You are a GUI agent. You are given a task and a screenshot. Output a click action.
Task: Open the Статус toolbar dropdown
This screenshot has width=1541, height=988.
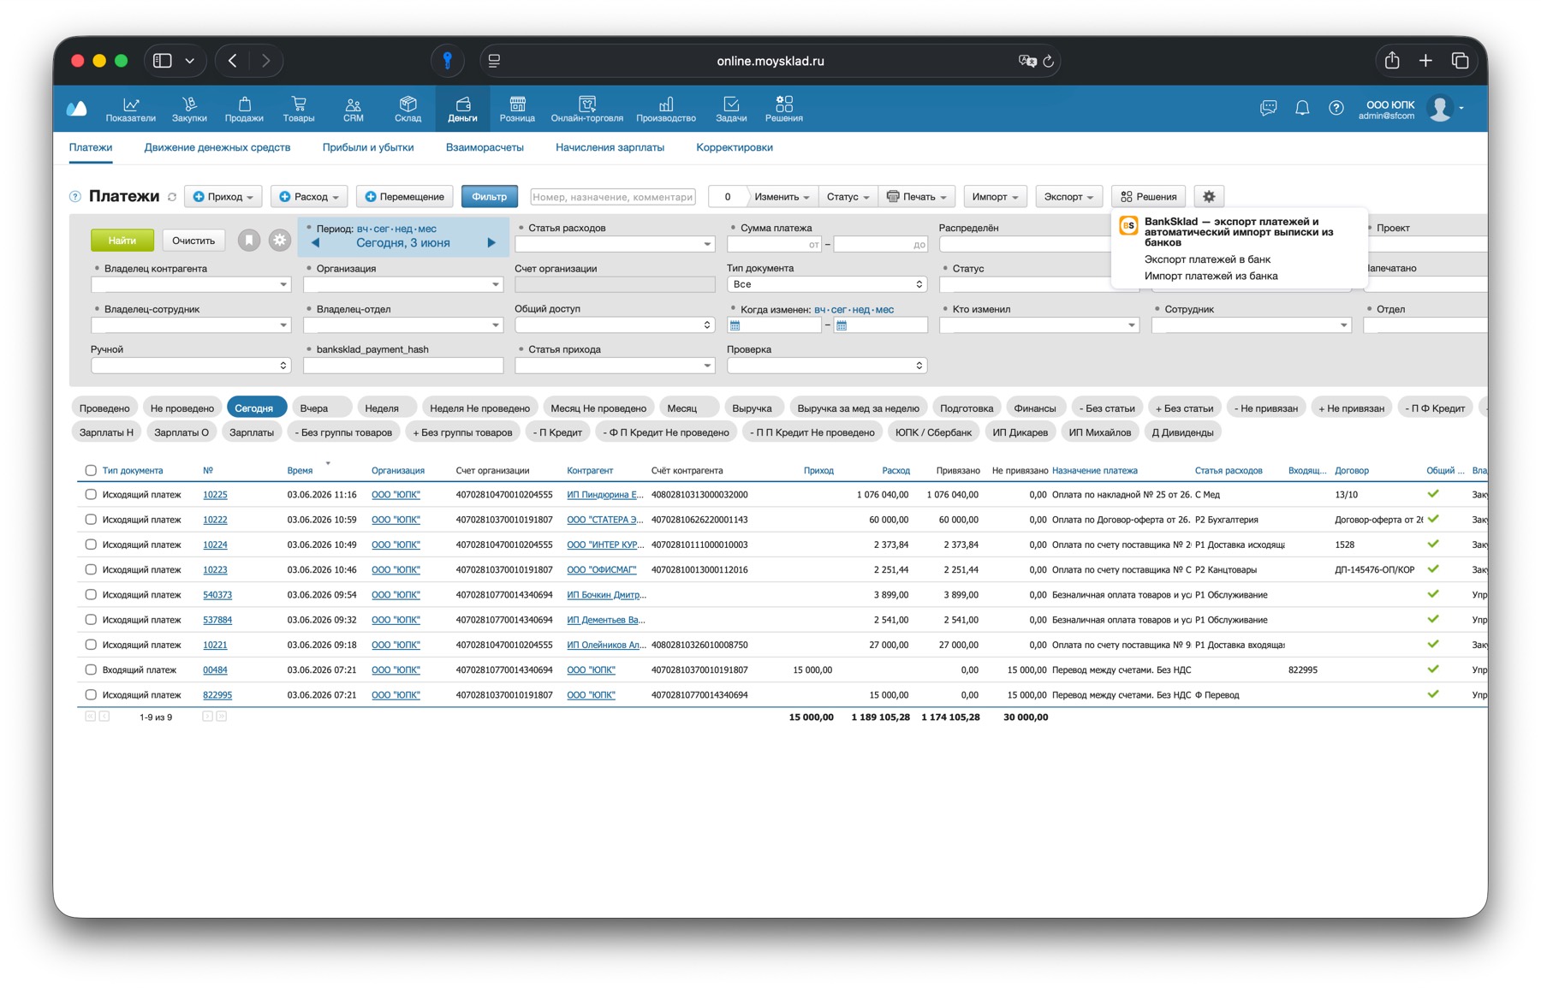click(848, 197)
